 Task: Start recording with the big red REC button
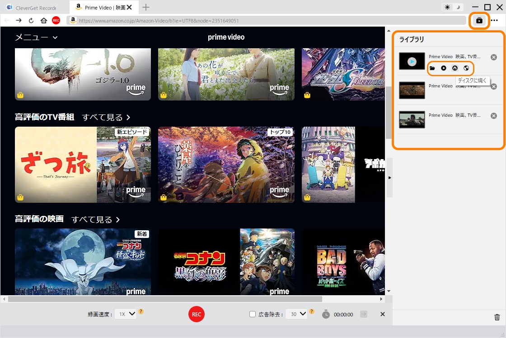pyautogui.click(x=197, y=315)
